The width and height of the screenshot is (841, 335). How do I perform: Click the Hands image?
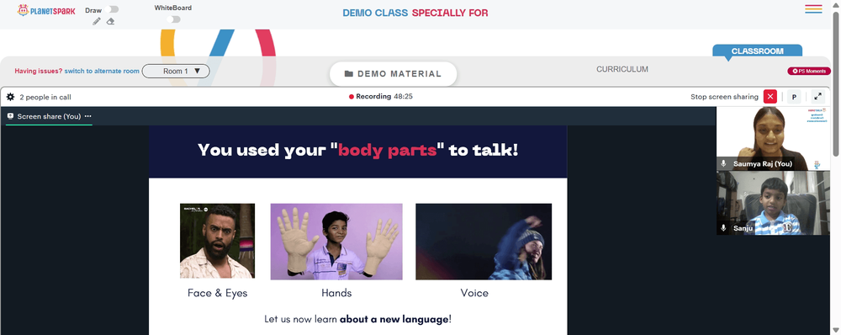(336, 242)
